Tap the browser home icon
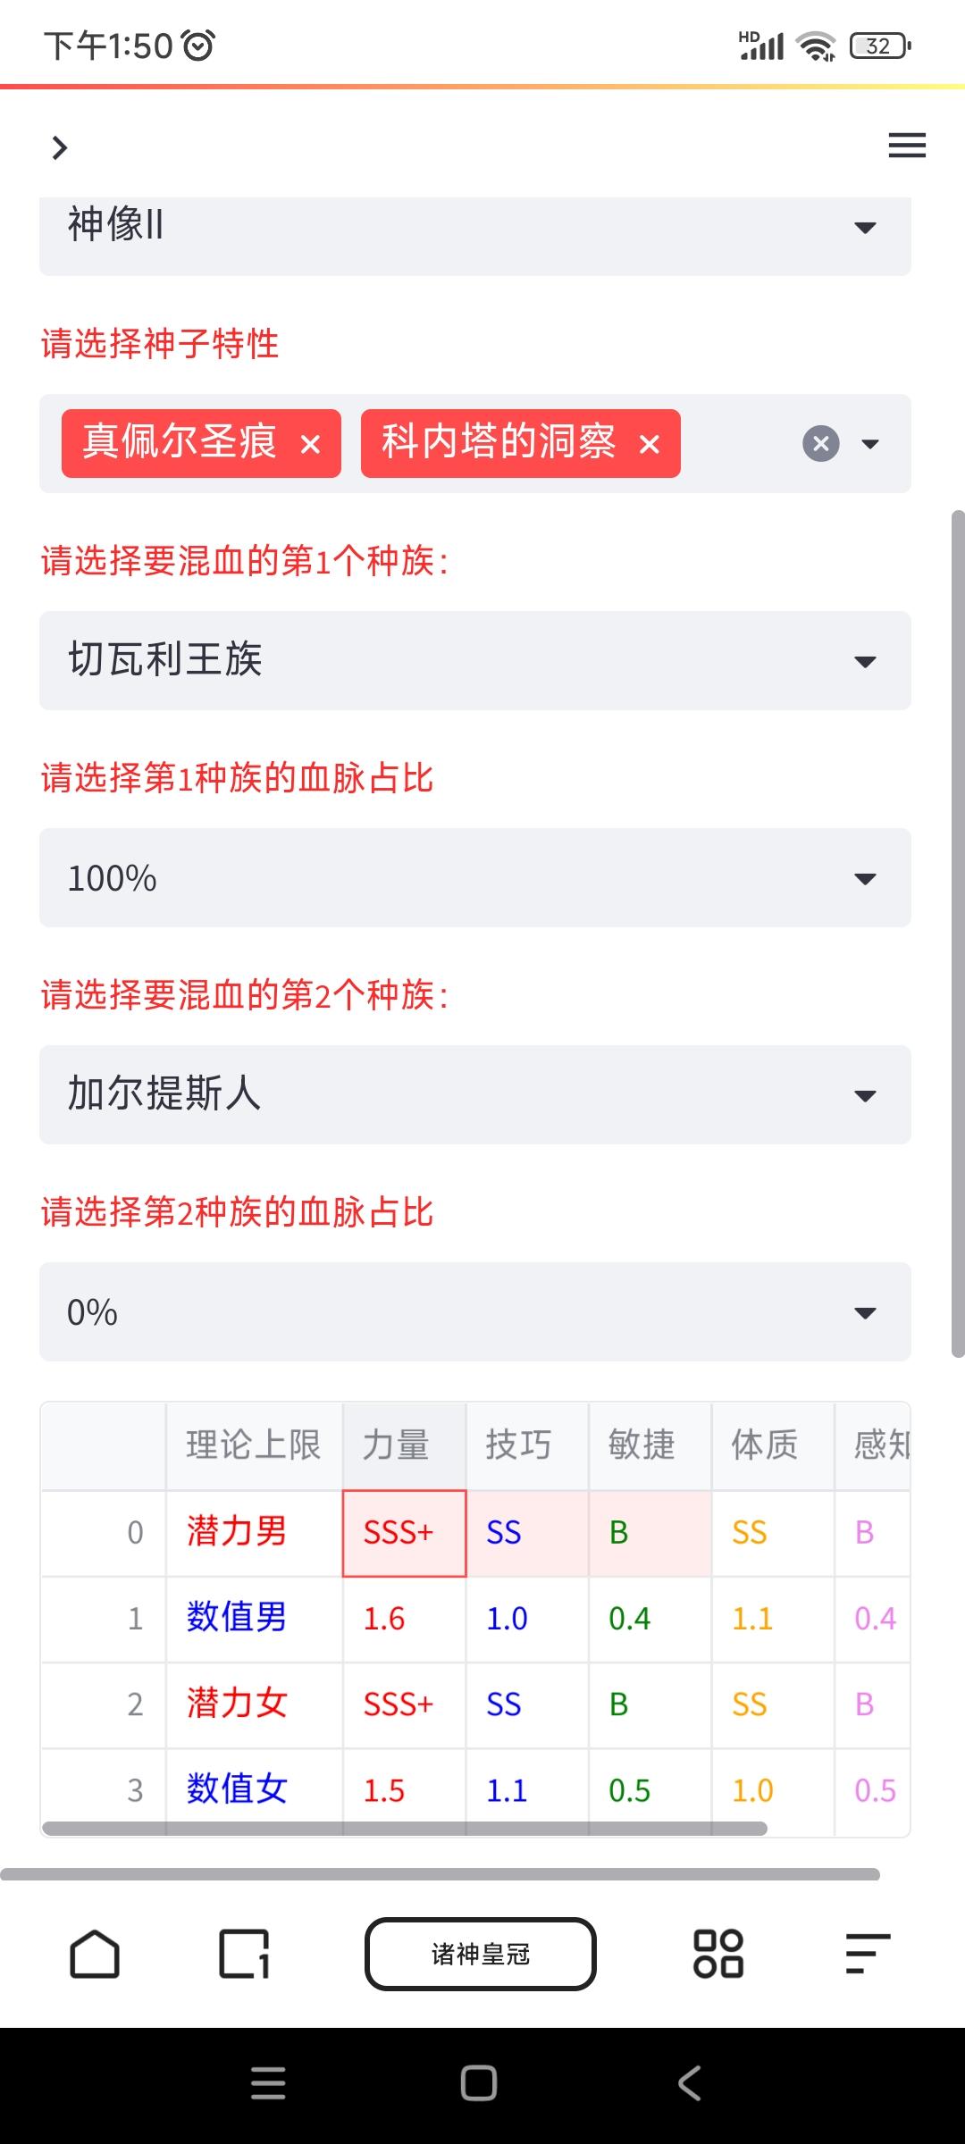 click(95, 1954)
